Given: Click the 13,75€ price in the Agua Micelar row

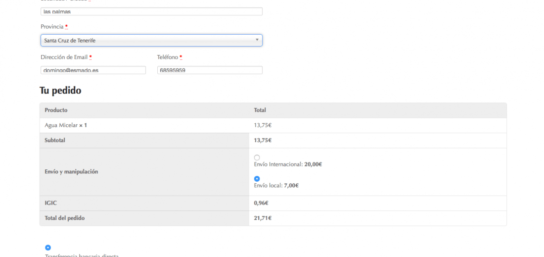Looking at the screenshot, I should (x=263, y=125).
